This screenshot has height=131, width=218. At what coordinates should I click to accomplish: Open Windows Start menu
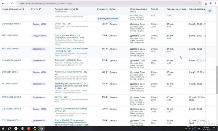tap(3, 128)
